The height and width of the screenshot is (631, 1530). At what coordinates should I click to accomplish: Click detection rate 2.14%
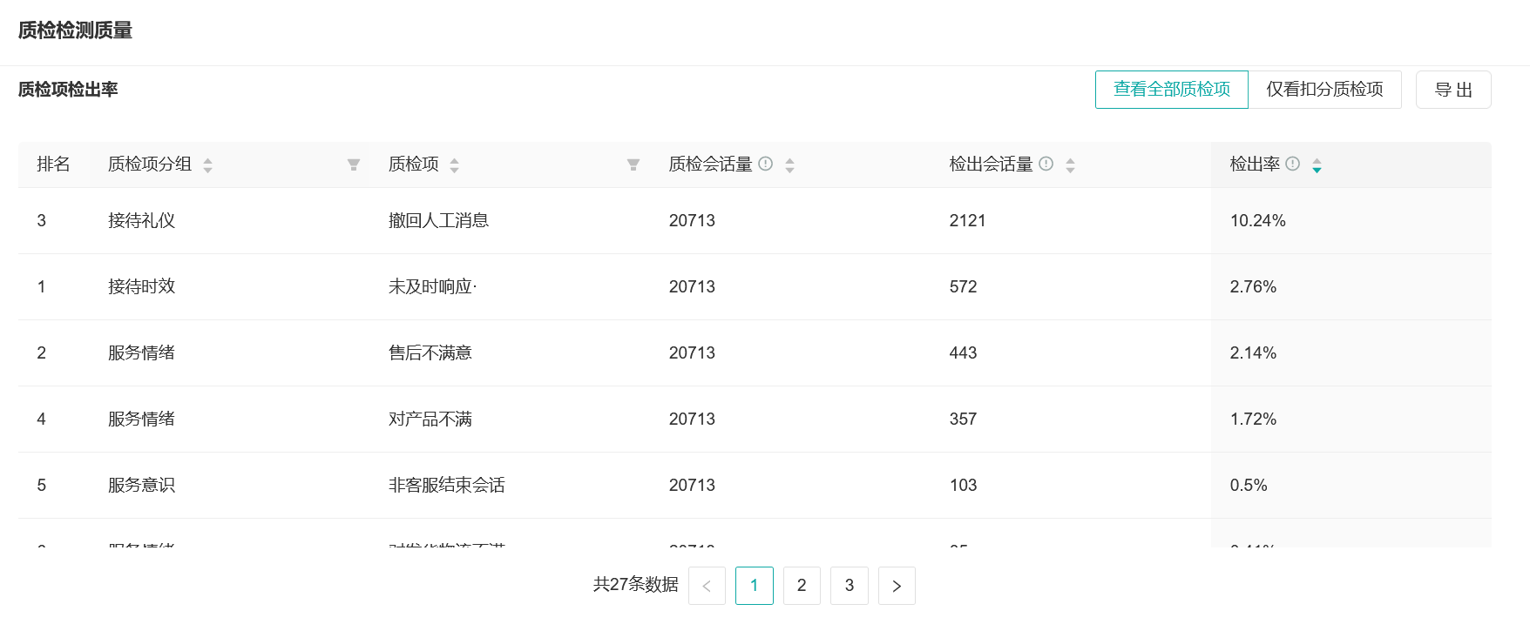click(1253, 353)
